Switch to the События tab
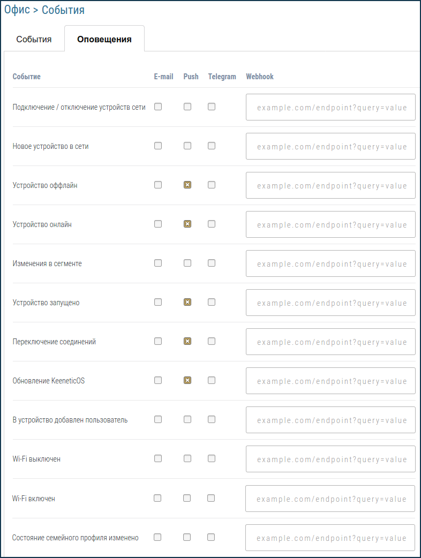 click(x=34, y=38)
